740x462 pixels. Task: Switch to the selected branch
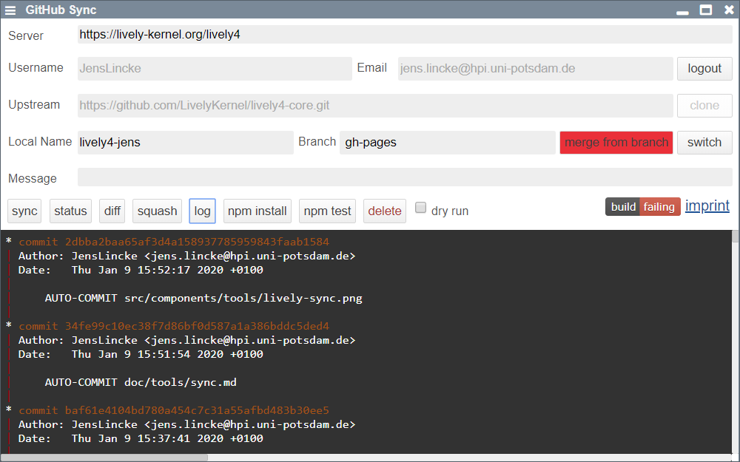[x=704, y=143]
